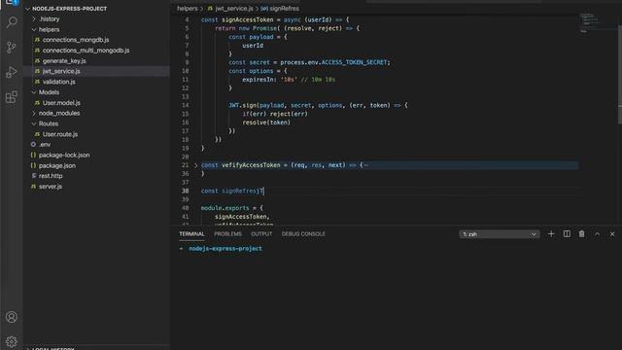Image resolution: width=622 pixels, height=350 pixels.
Task: Open package.json file
Action: pyautogui.click(x=57, y=165)
